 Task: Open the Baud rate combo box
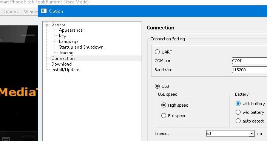[x=249, y=70]
